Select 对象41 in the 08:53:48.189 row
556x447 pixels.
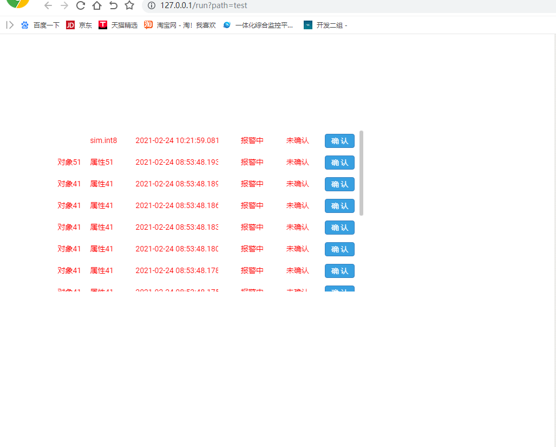(x=69, y=184)
